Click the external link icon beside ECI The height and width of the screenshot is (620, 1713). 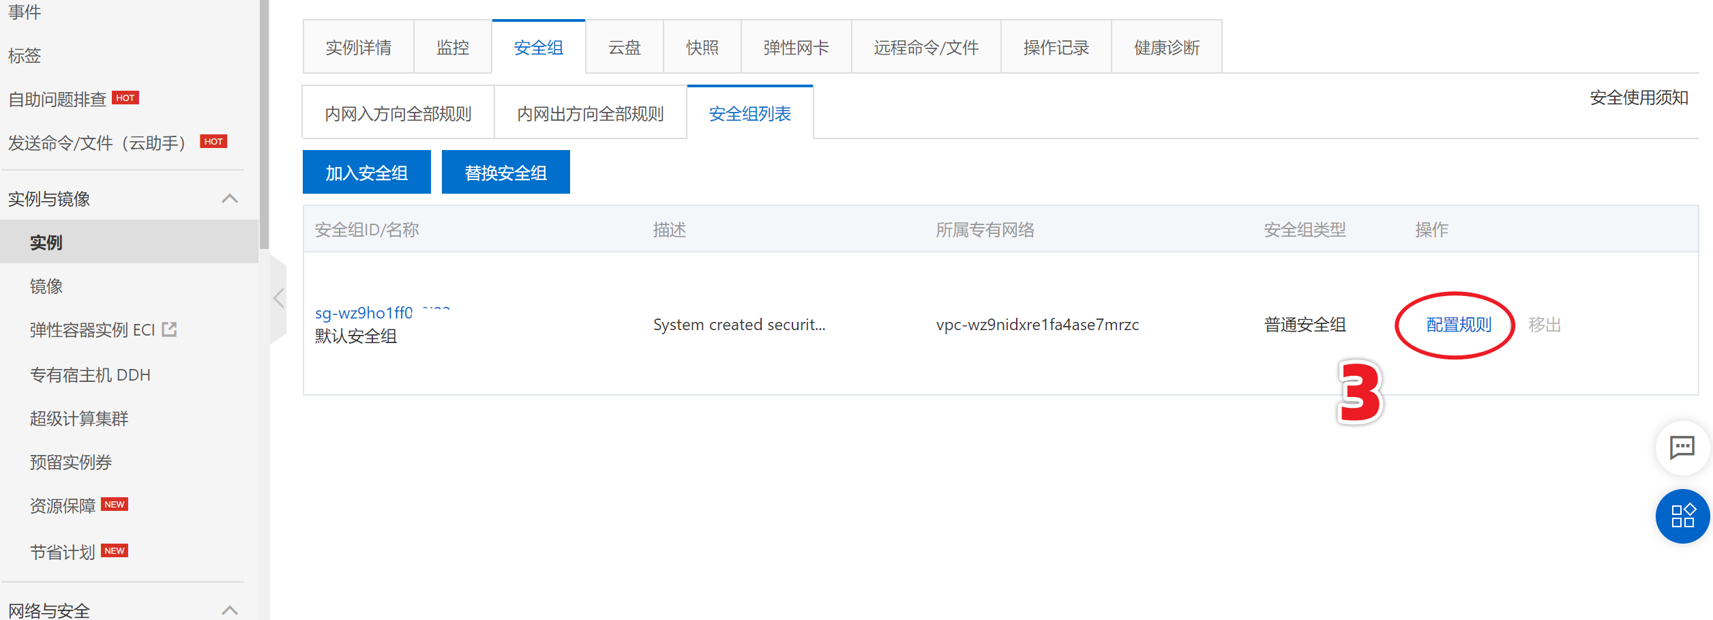pos(169,329)
